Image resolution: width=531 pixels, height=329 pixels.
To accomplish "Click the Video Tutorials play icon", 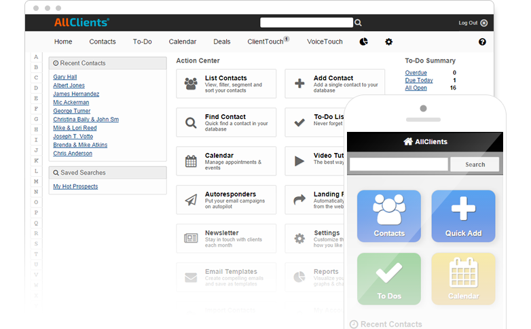I will 299,161.
